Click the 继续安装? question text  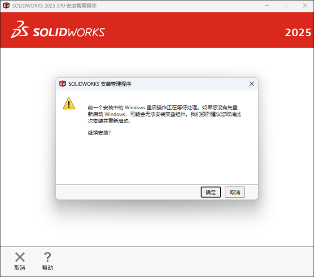[99, 133]
